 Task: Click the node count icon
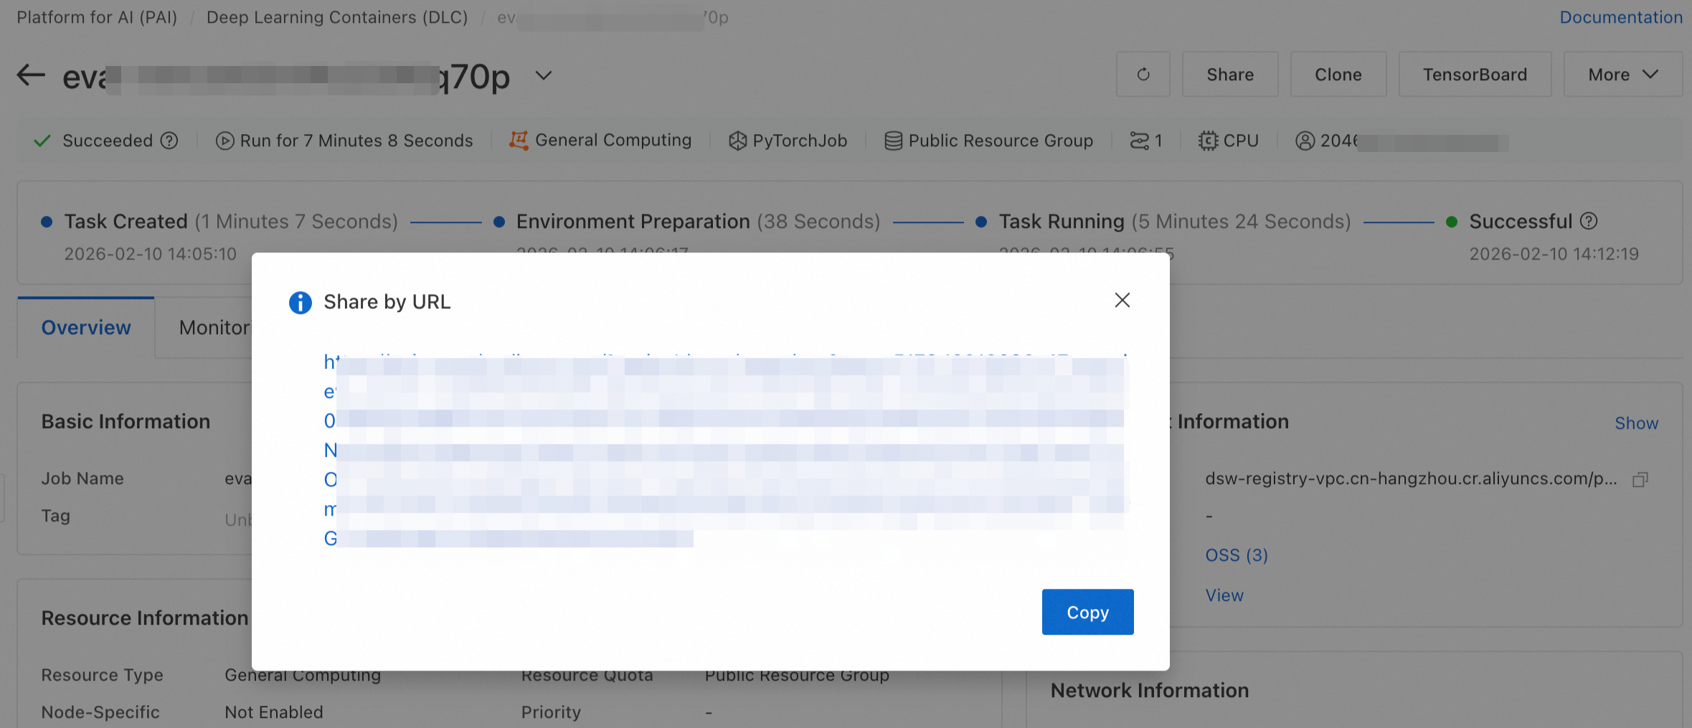pyautogui.click(x=1139, y=141)
